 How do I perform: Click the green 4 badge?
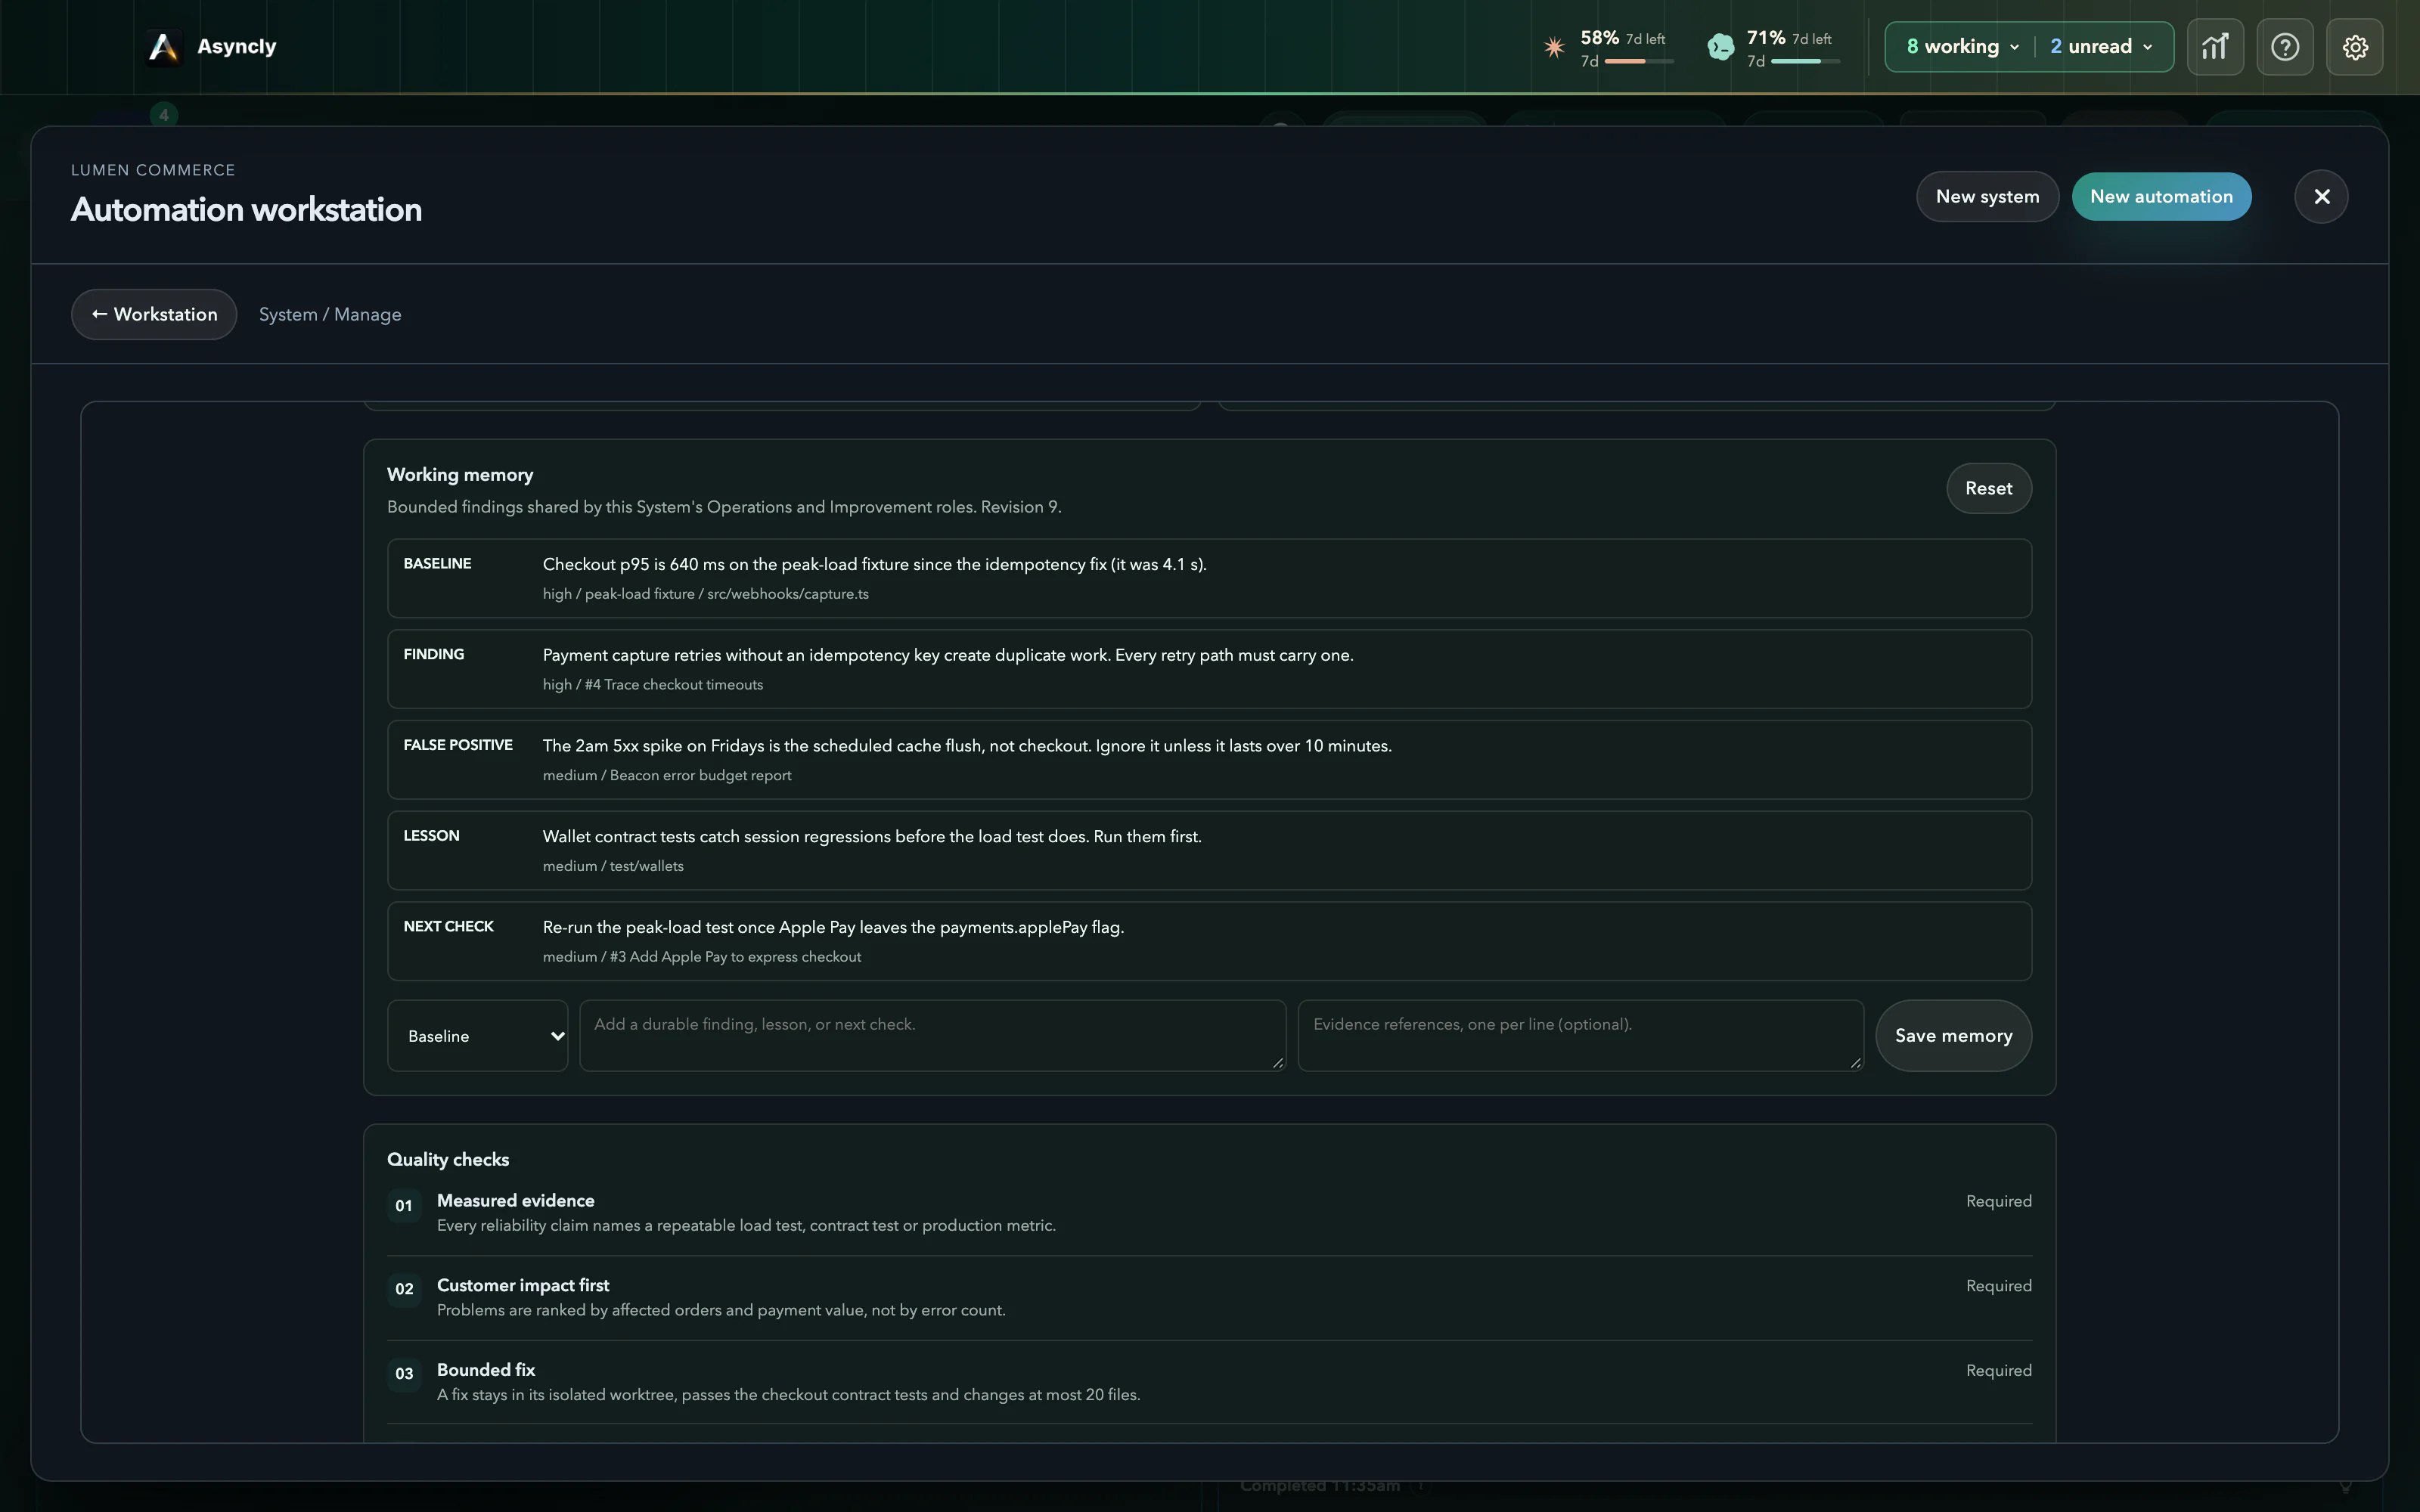pos(164,115)
